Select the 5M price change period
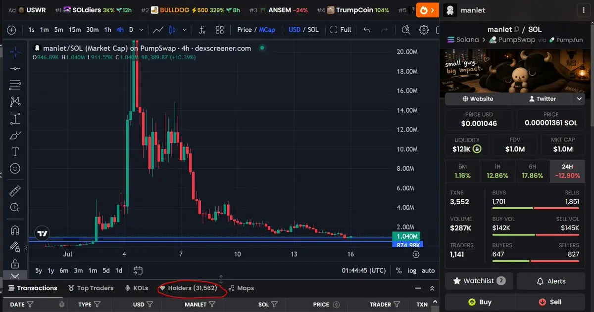 pos(463,171)
